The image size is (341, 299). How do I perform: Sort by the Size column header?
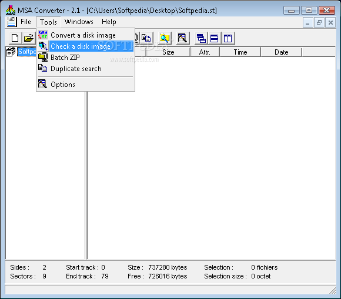coord(168,52)
